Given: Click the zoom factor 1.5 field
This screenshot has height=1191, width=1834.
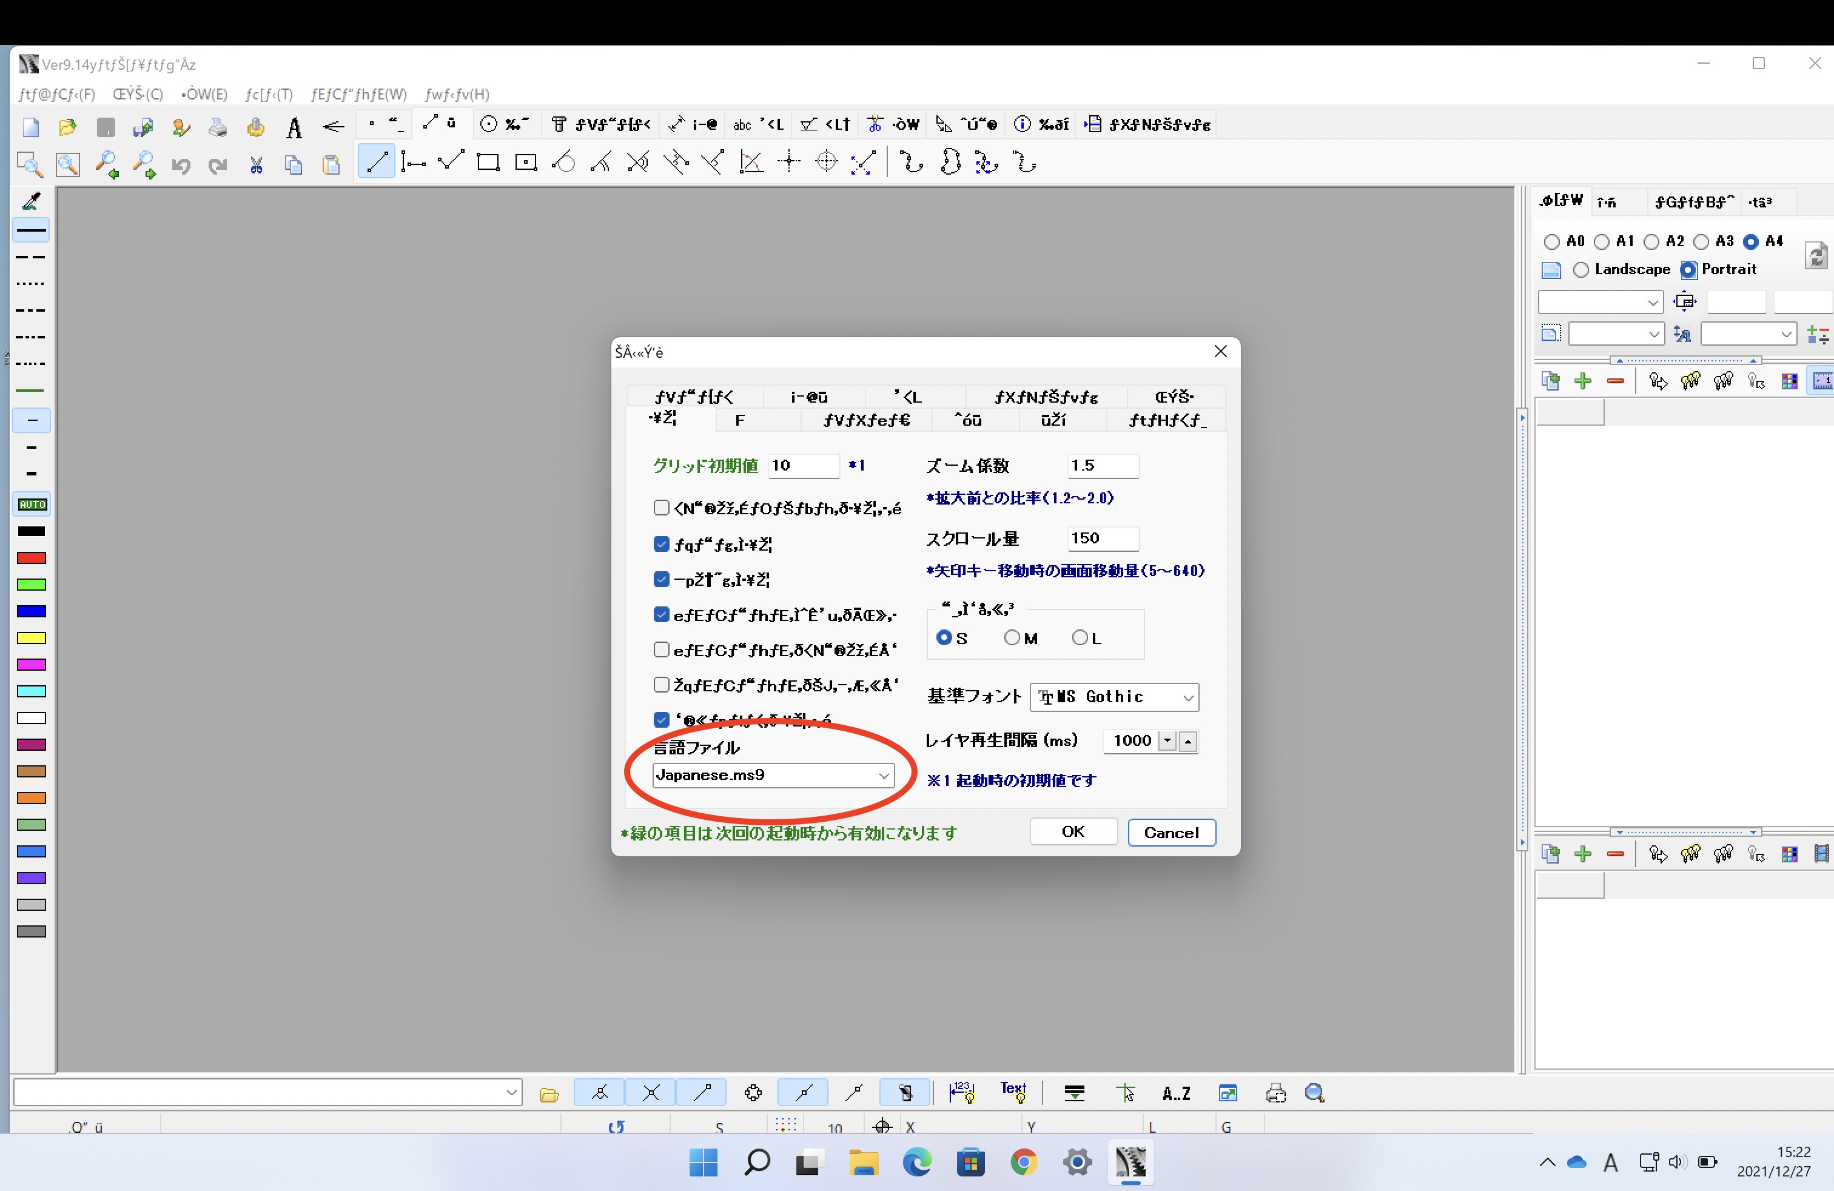Looking at the screenshot, I should coord(1103,465).
